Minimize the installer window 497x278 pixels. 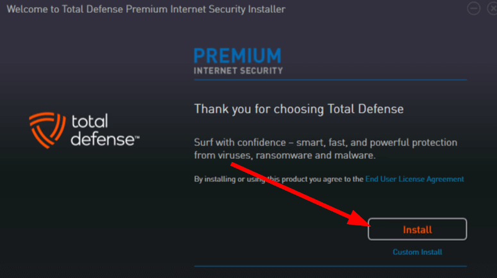click(x=473, y=8)
